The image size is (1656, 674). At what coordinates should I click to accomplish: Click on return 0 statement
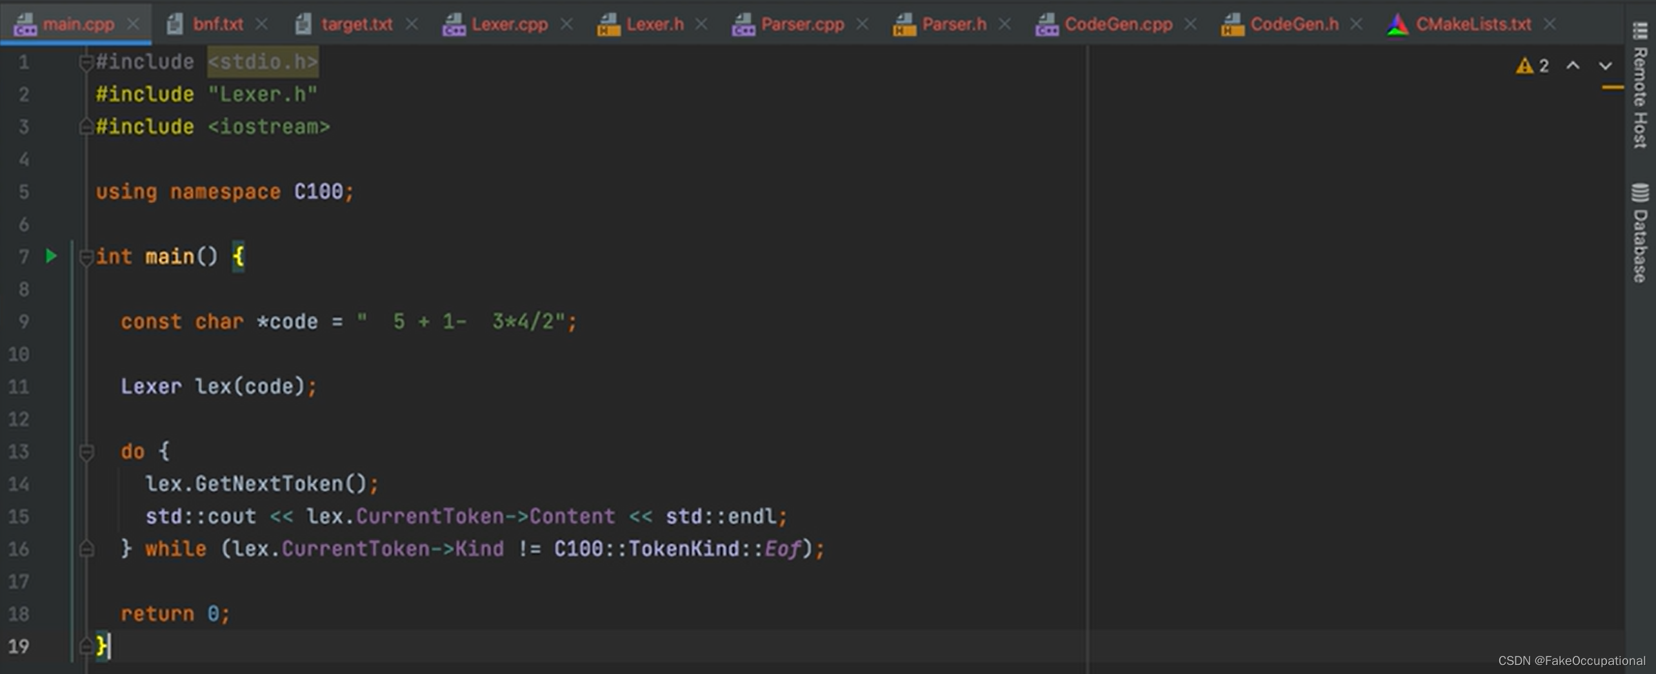click(175, 613)
